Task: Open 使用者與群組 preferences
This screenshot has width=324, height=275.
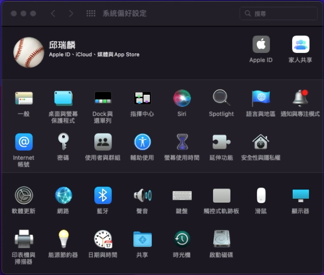Action: coord(103,142)
